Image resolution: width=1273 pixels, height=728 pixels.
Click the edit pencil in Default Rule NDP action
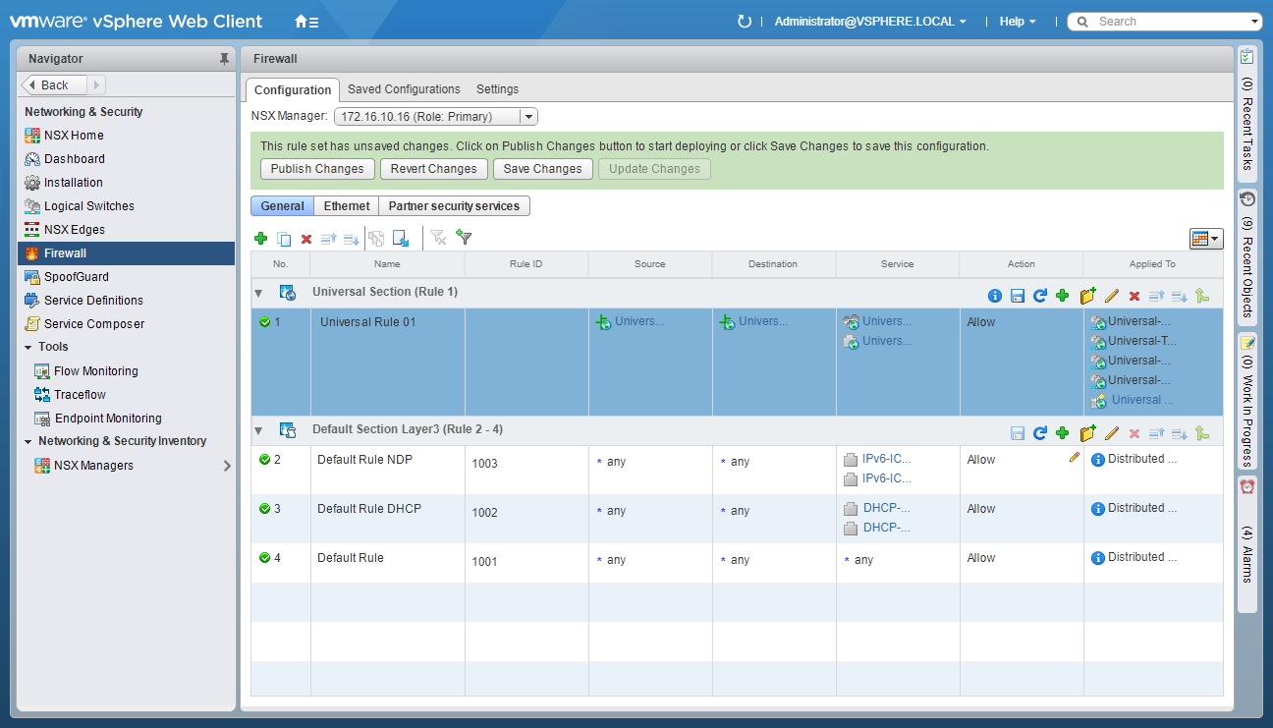pos(1074,457)
